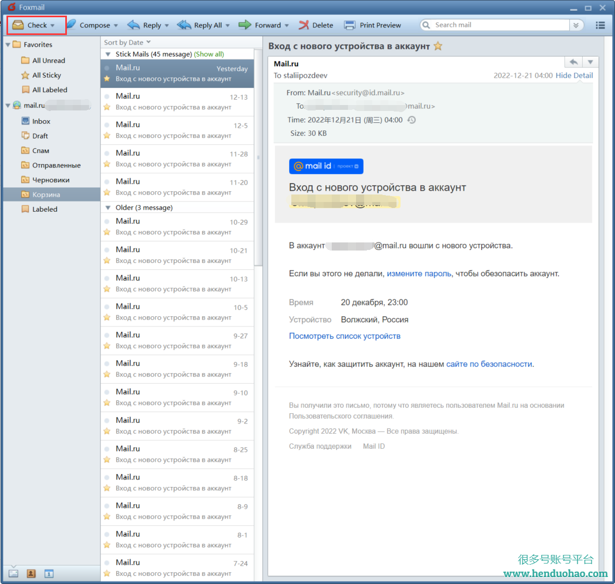
Task: Open the contacts icon at bottom
Action: click(x=31, y=573)
